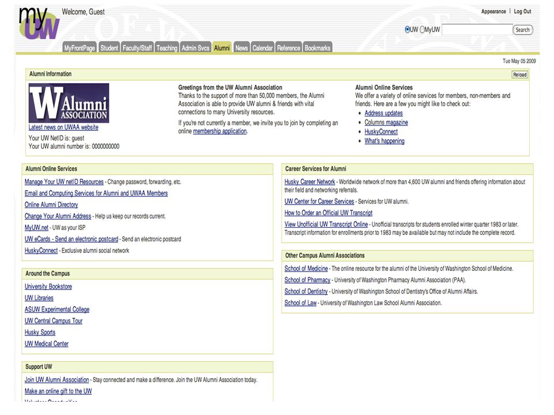This screenshot has height=415, width=554.
Task: Click the Around the Campus heading
Action: (47, 273)
